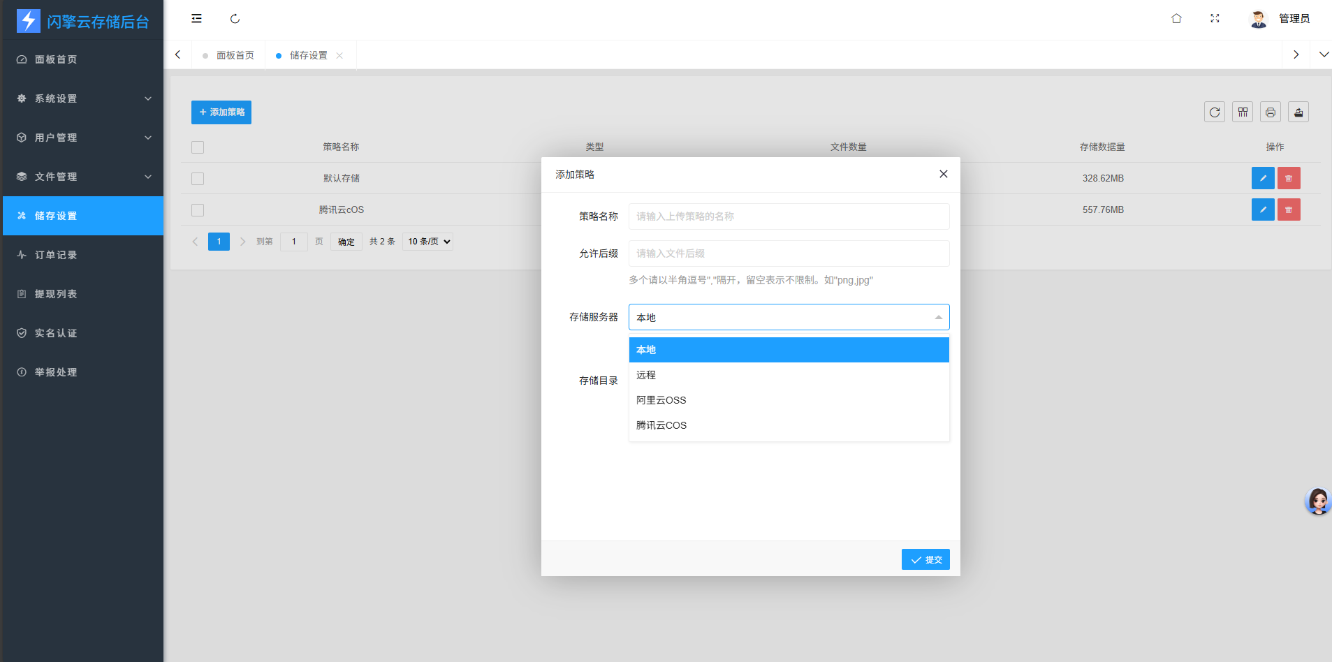The height and width of the screenshot is (662, 1332).
Task: Click the 添加策略 button
Action: pyautogui.click(x=221, y=112)
